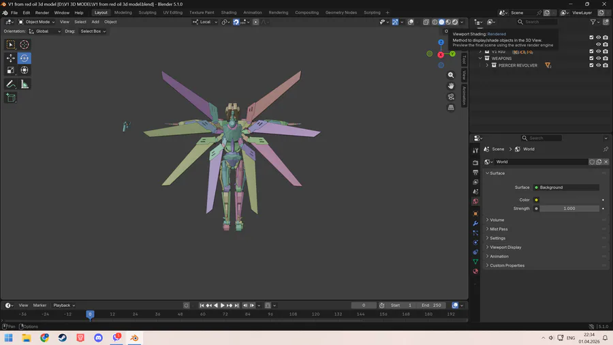The height and width of the screenshot is (345, 613).
Task: Open Orientation Global dropdown
Action: (x=44, y=31)
